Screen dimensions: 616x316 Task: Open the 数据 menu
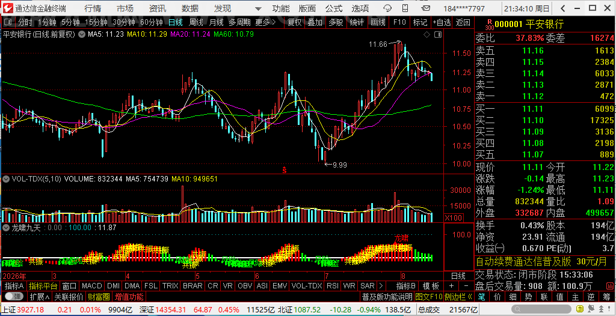[189, 8]
